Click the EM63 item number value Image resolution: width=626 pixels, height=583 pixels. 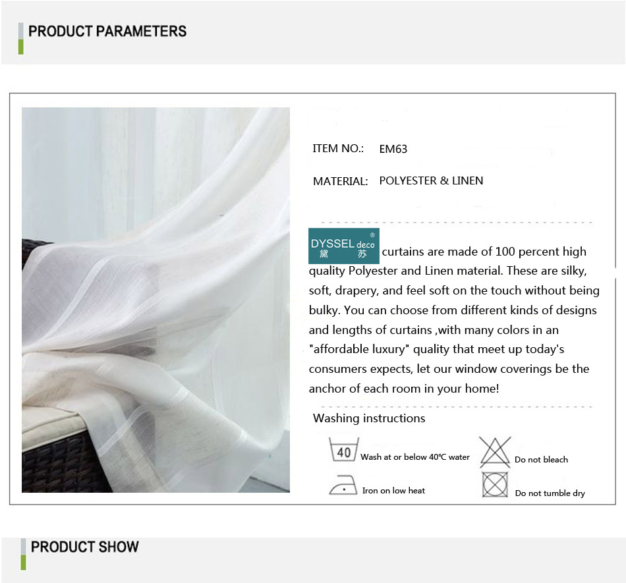pos(393,150)
